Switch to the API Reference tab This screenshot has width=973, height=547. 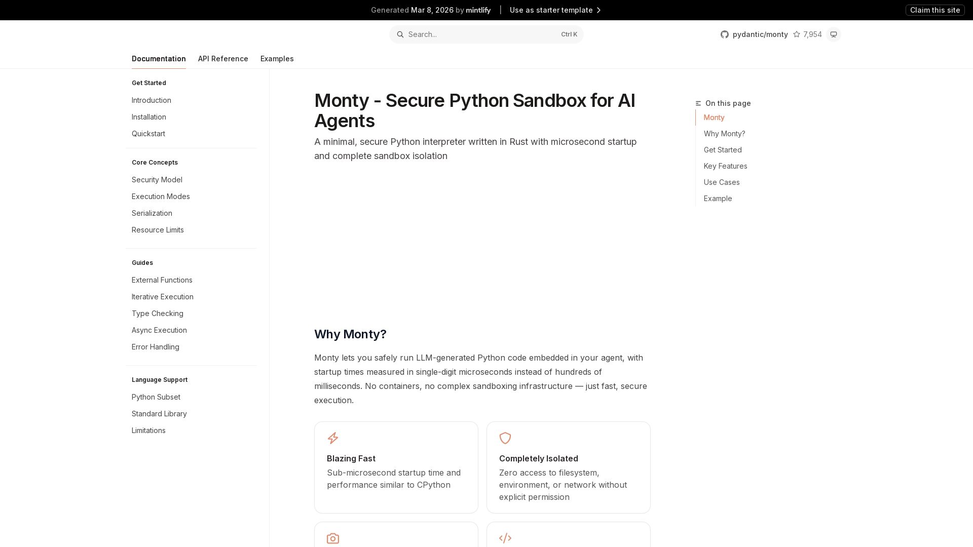pyautogui.click(x=223, y=59)
